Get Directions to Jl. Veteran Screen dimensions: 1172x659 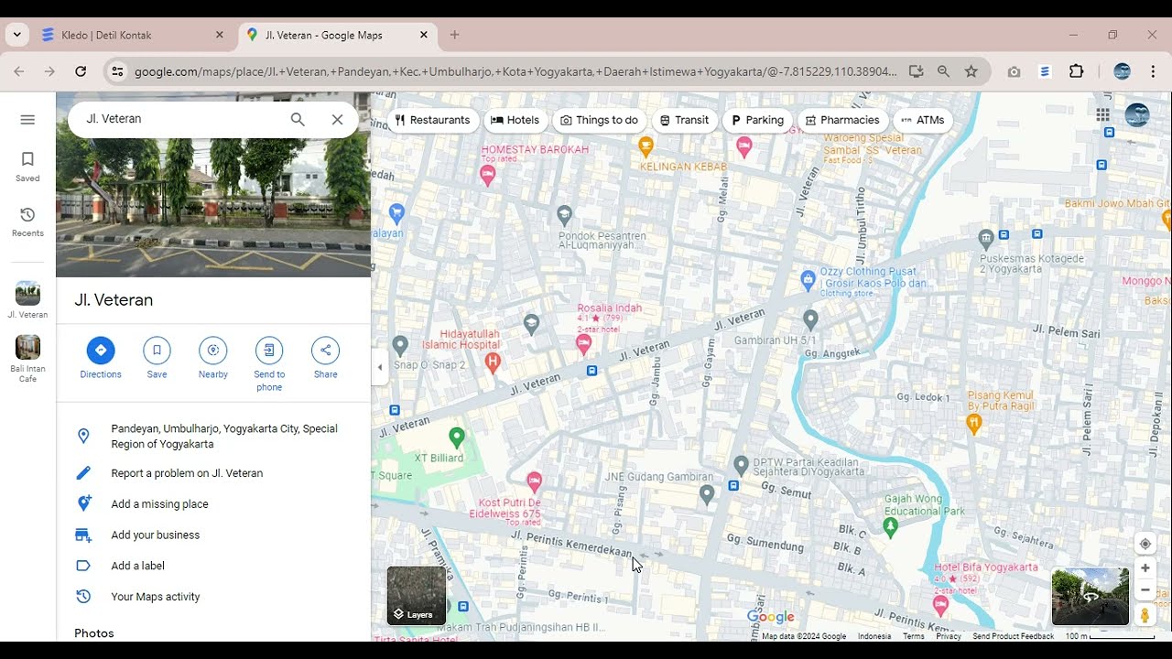coord(101,358)
